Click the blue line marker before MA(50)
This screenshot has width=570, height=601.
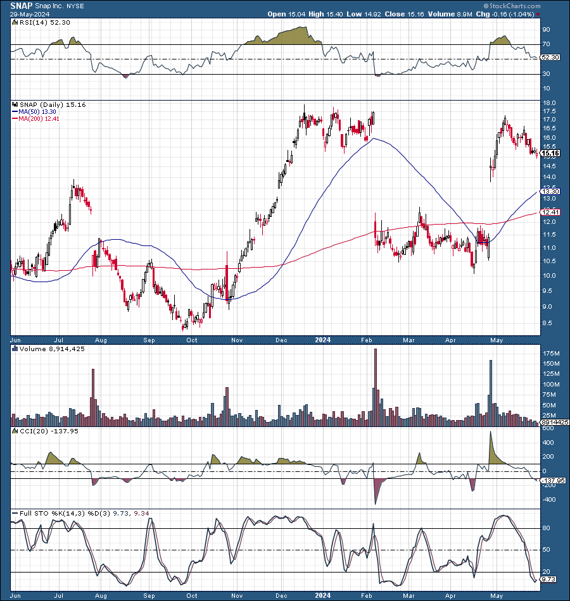click(15, 112)
